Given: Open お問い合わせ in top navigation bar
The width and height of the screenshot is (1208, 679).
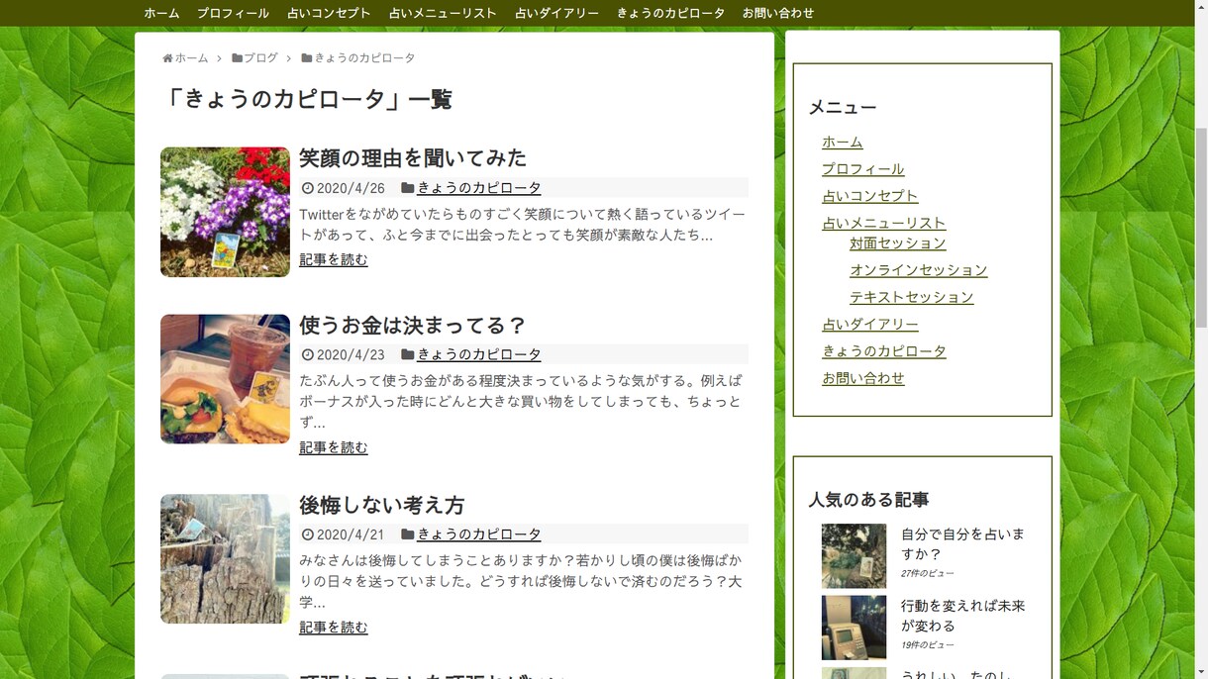Looking at the screenshot, I should [778, 13].
